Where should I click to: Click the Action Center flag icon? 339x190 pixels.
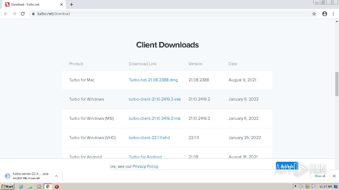point(314,187)
